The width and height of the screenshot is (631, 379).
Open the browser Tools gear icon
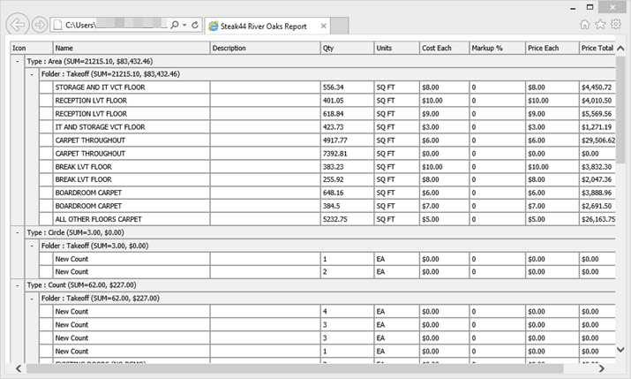click(x=616, y=24)
